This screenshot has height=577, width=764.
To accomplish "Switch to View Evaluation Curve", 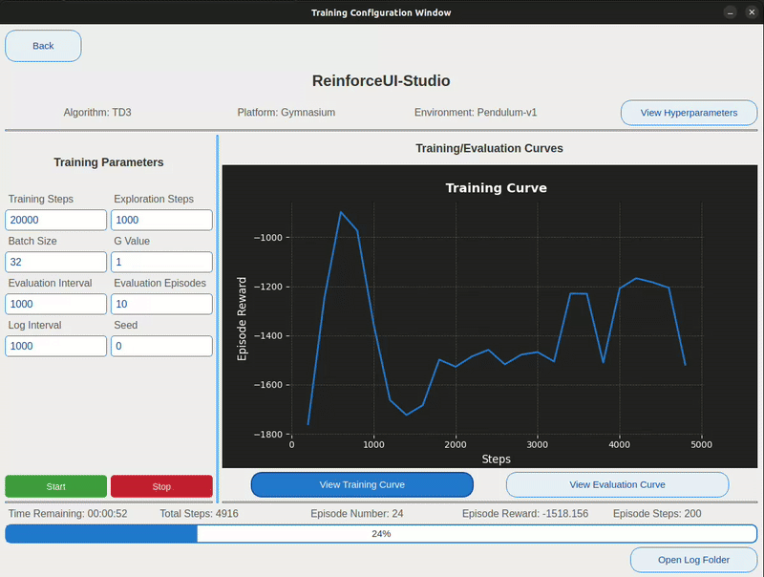I will 617,485.
